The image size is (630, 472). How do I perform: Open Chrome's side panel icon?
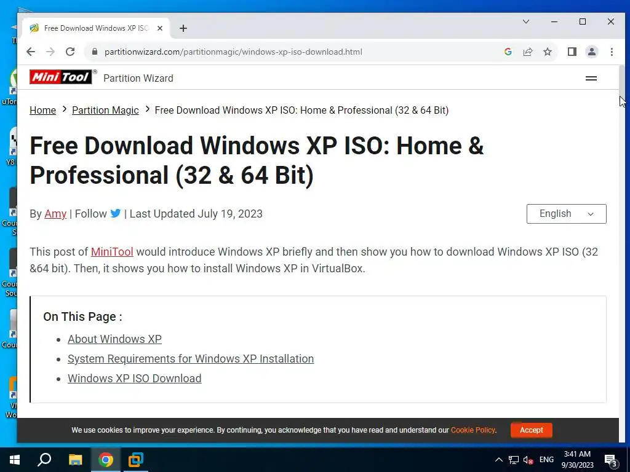[572, 52]
